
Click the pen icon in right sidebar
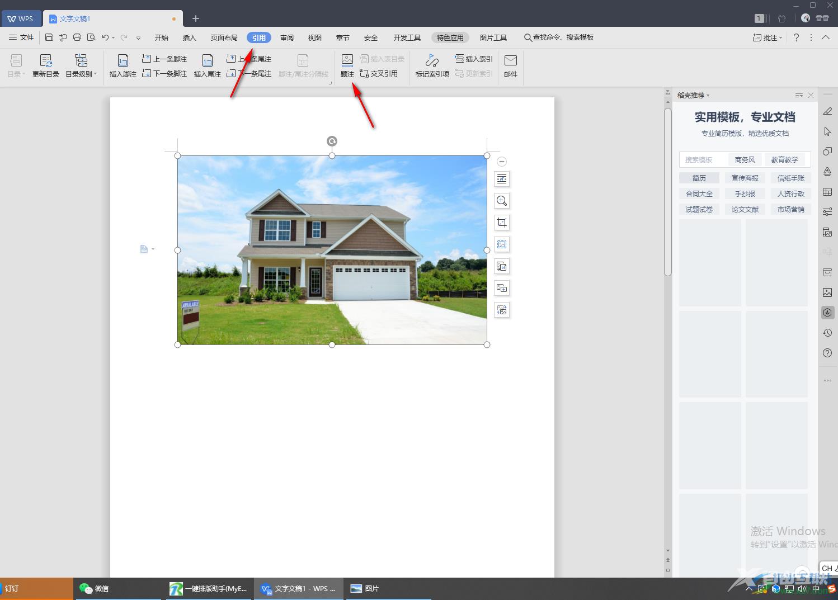click(827, 111)
